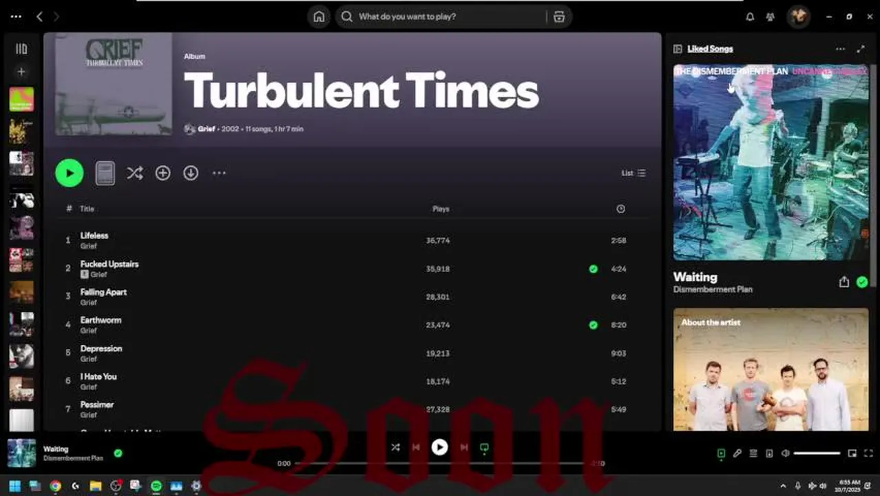Open the miniplayer
Screen dimensions: 880x496
(852, 453)
